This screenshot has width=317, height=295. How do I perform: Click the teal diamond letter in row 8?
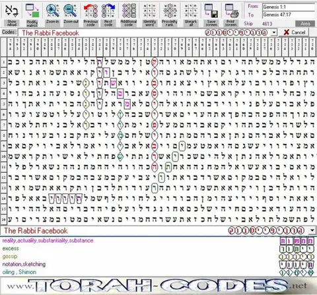[120, 135]
